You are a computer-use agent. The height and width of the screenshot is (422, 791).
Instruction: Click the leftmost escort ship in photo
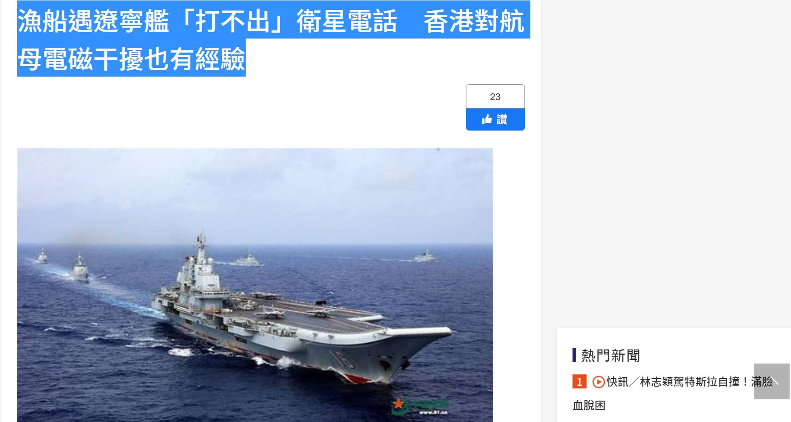[x=42, y=256]
